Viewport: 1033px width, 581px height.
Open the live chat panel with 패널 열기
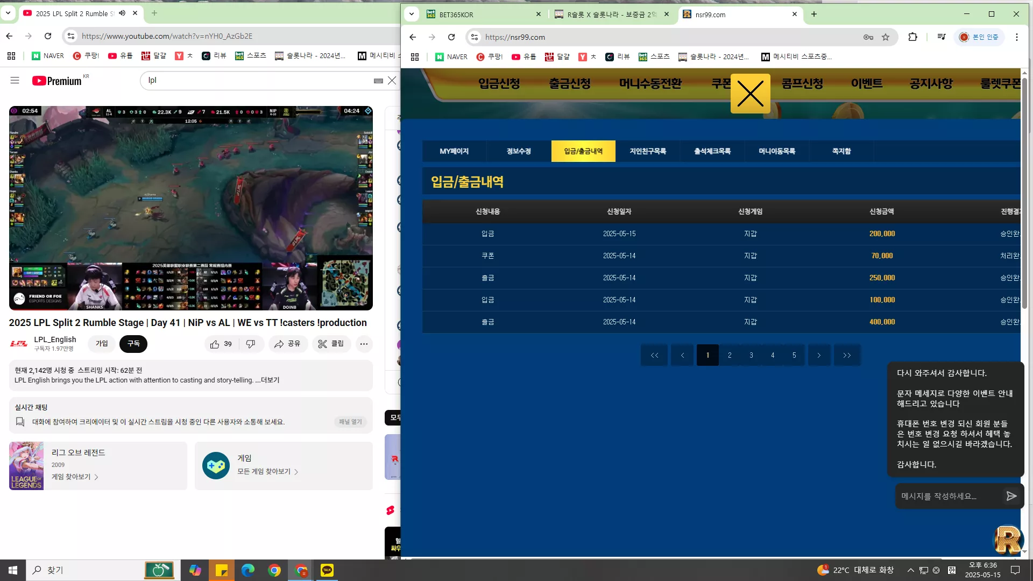point(350,422)
